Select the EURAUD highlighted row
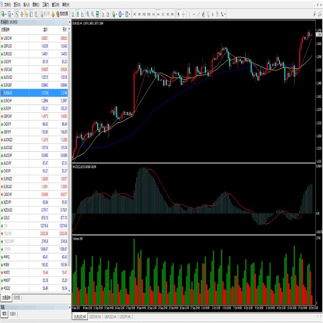 coord(34,93)
